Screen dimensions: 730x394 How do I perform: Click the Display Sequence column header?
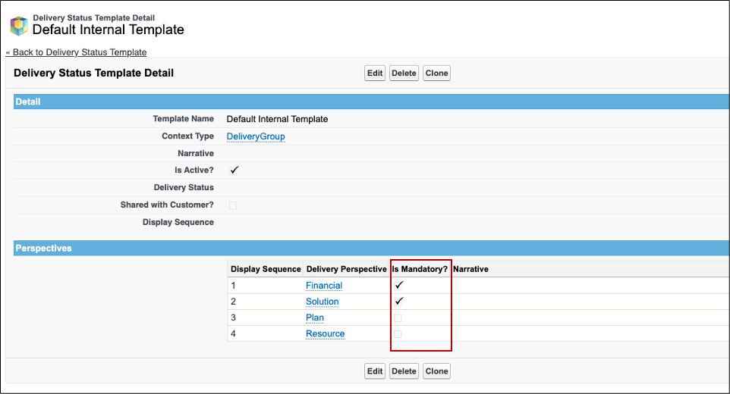click(266, 269)
